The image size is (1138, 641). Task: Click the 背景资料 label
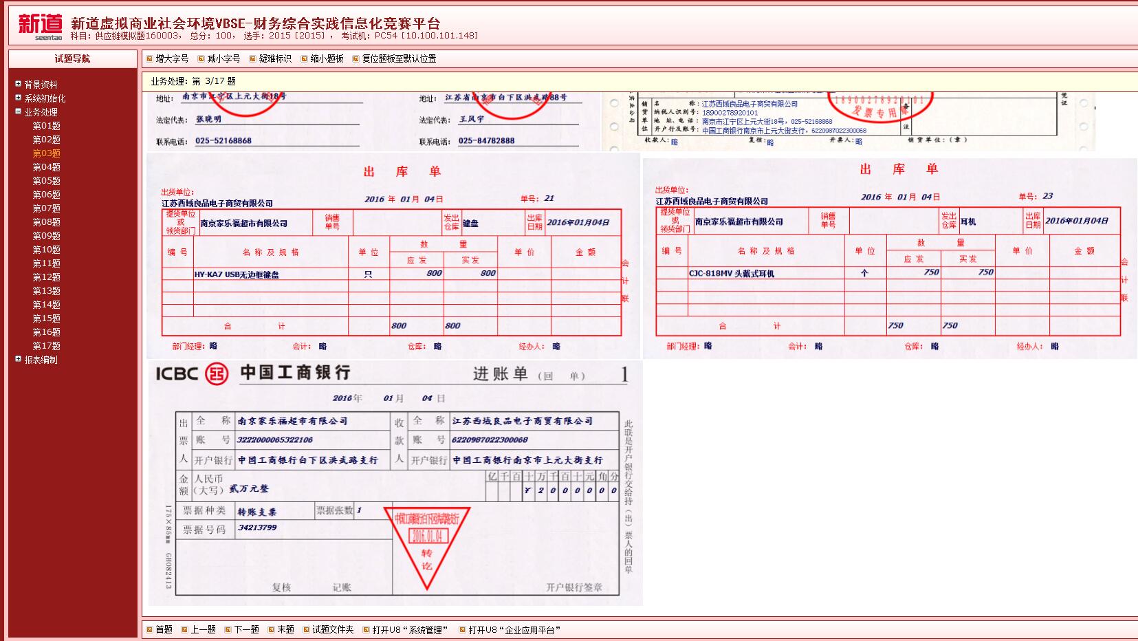(41, 85)
